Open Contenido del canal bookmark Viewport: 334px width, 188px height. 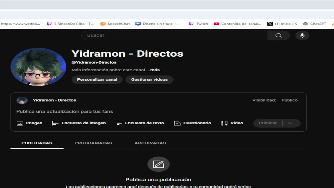pyautogui.click(x=238, y=24)
